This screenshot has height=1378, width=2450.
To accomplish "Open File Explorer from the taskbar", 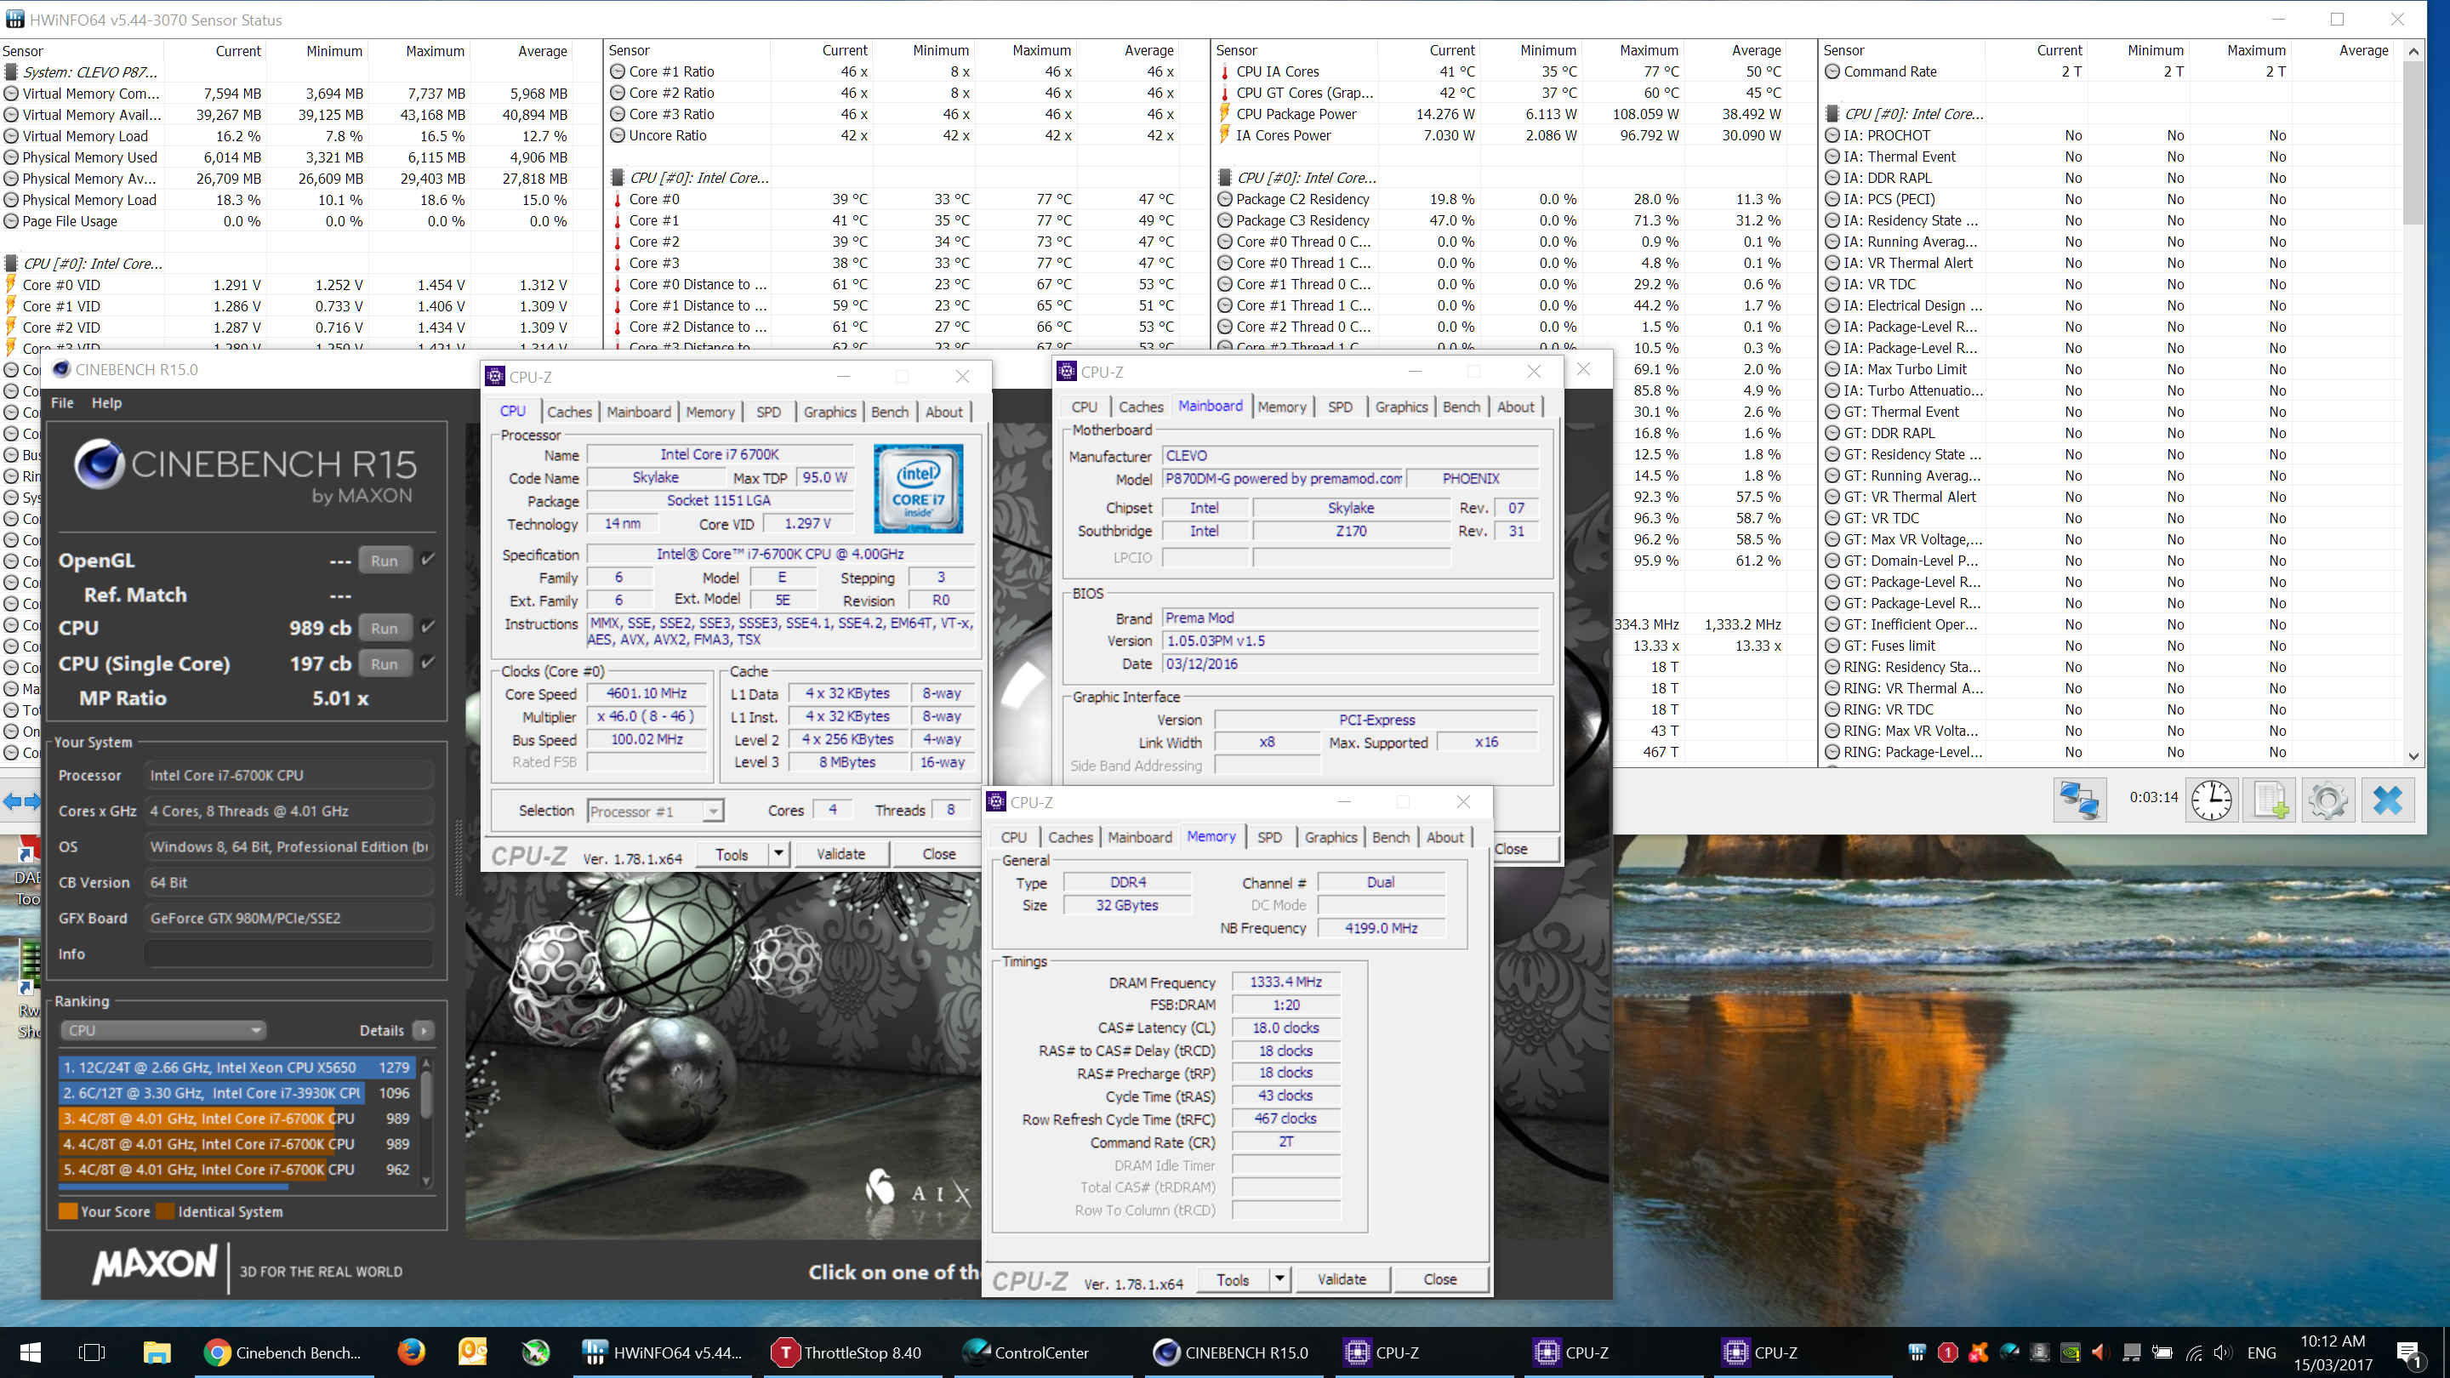I will [x=157, y=1352].
